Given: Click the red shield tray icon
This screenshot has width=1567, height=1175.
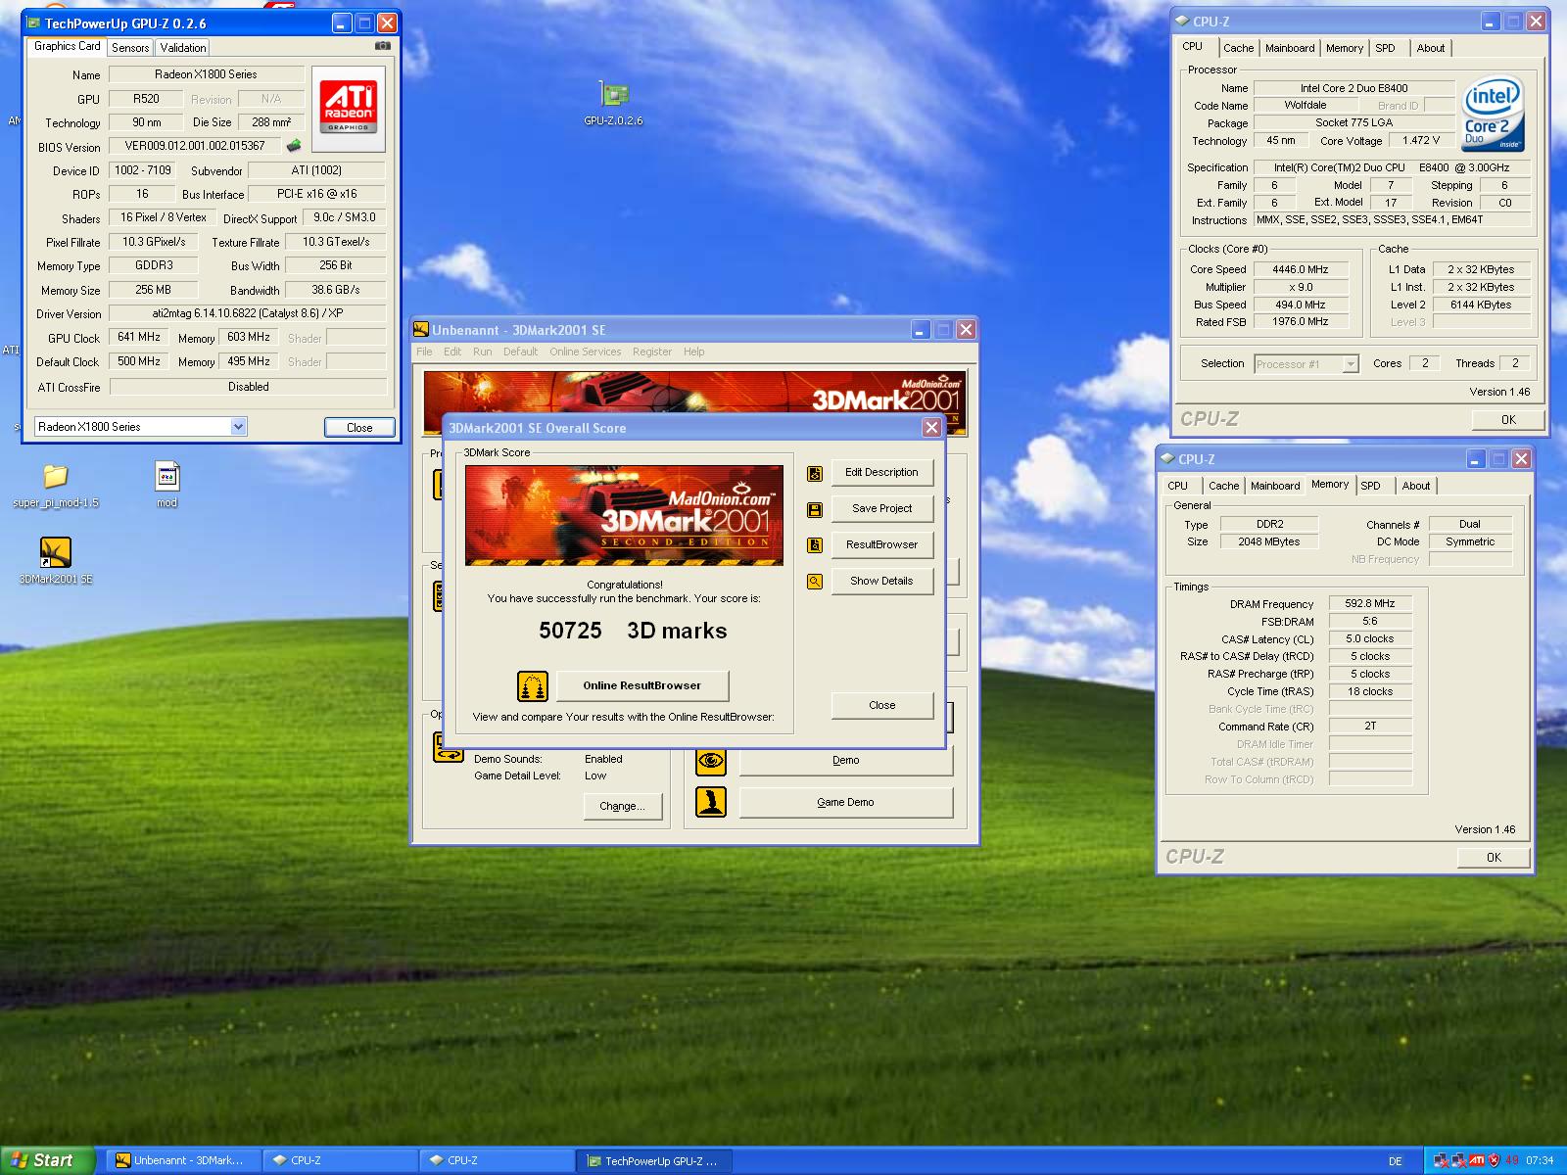Looking at the screenshot, I should [x=1494, y=1160].
